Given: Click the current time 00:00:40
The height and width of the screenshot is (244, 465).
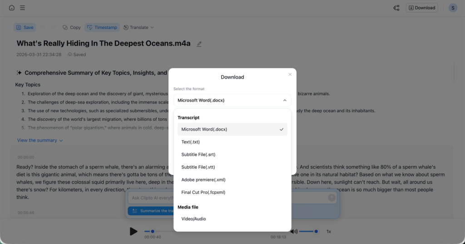Looking at the screenshot, I should point(153,237).
